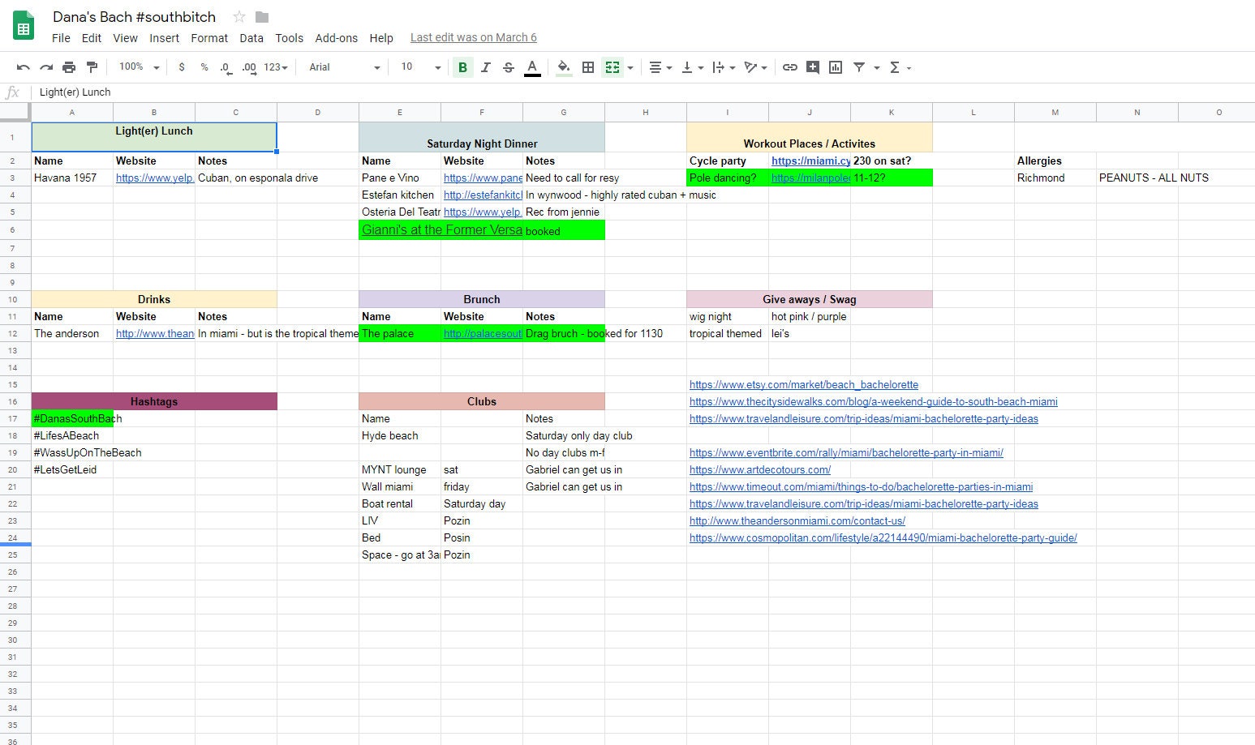The width and height of the screenshot is (1255, 745).
Task: Select the 'Hashtags' header cell
Action: coord(154,401)
